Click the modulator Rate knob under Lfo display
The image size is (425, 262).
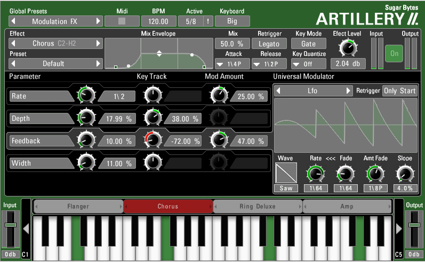tap(316, 174)
